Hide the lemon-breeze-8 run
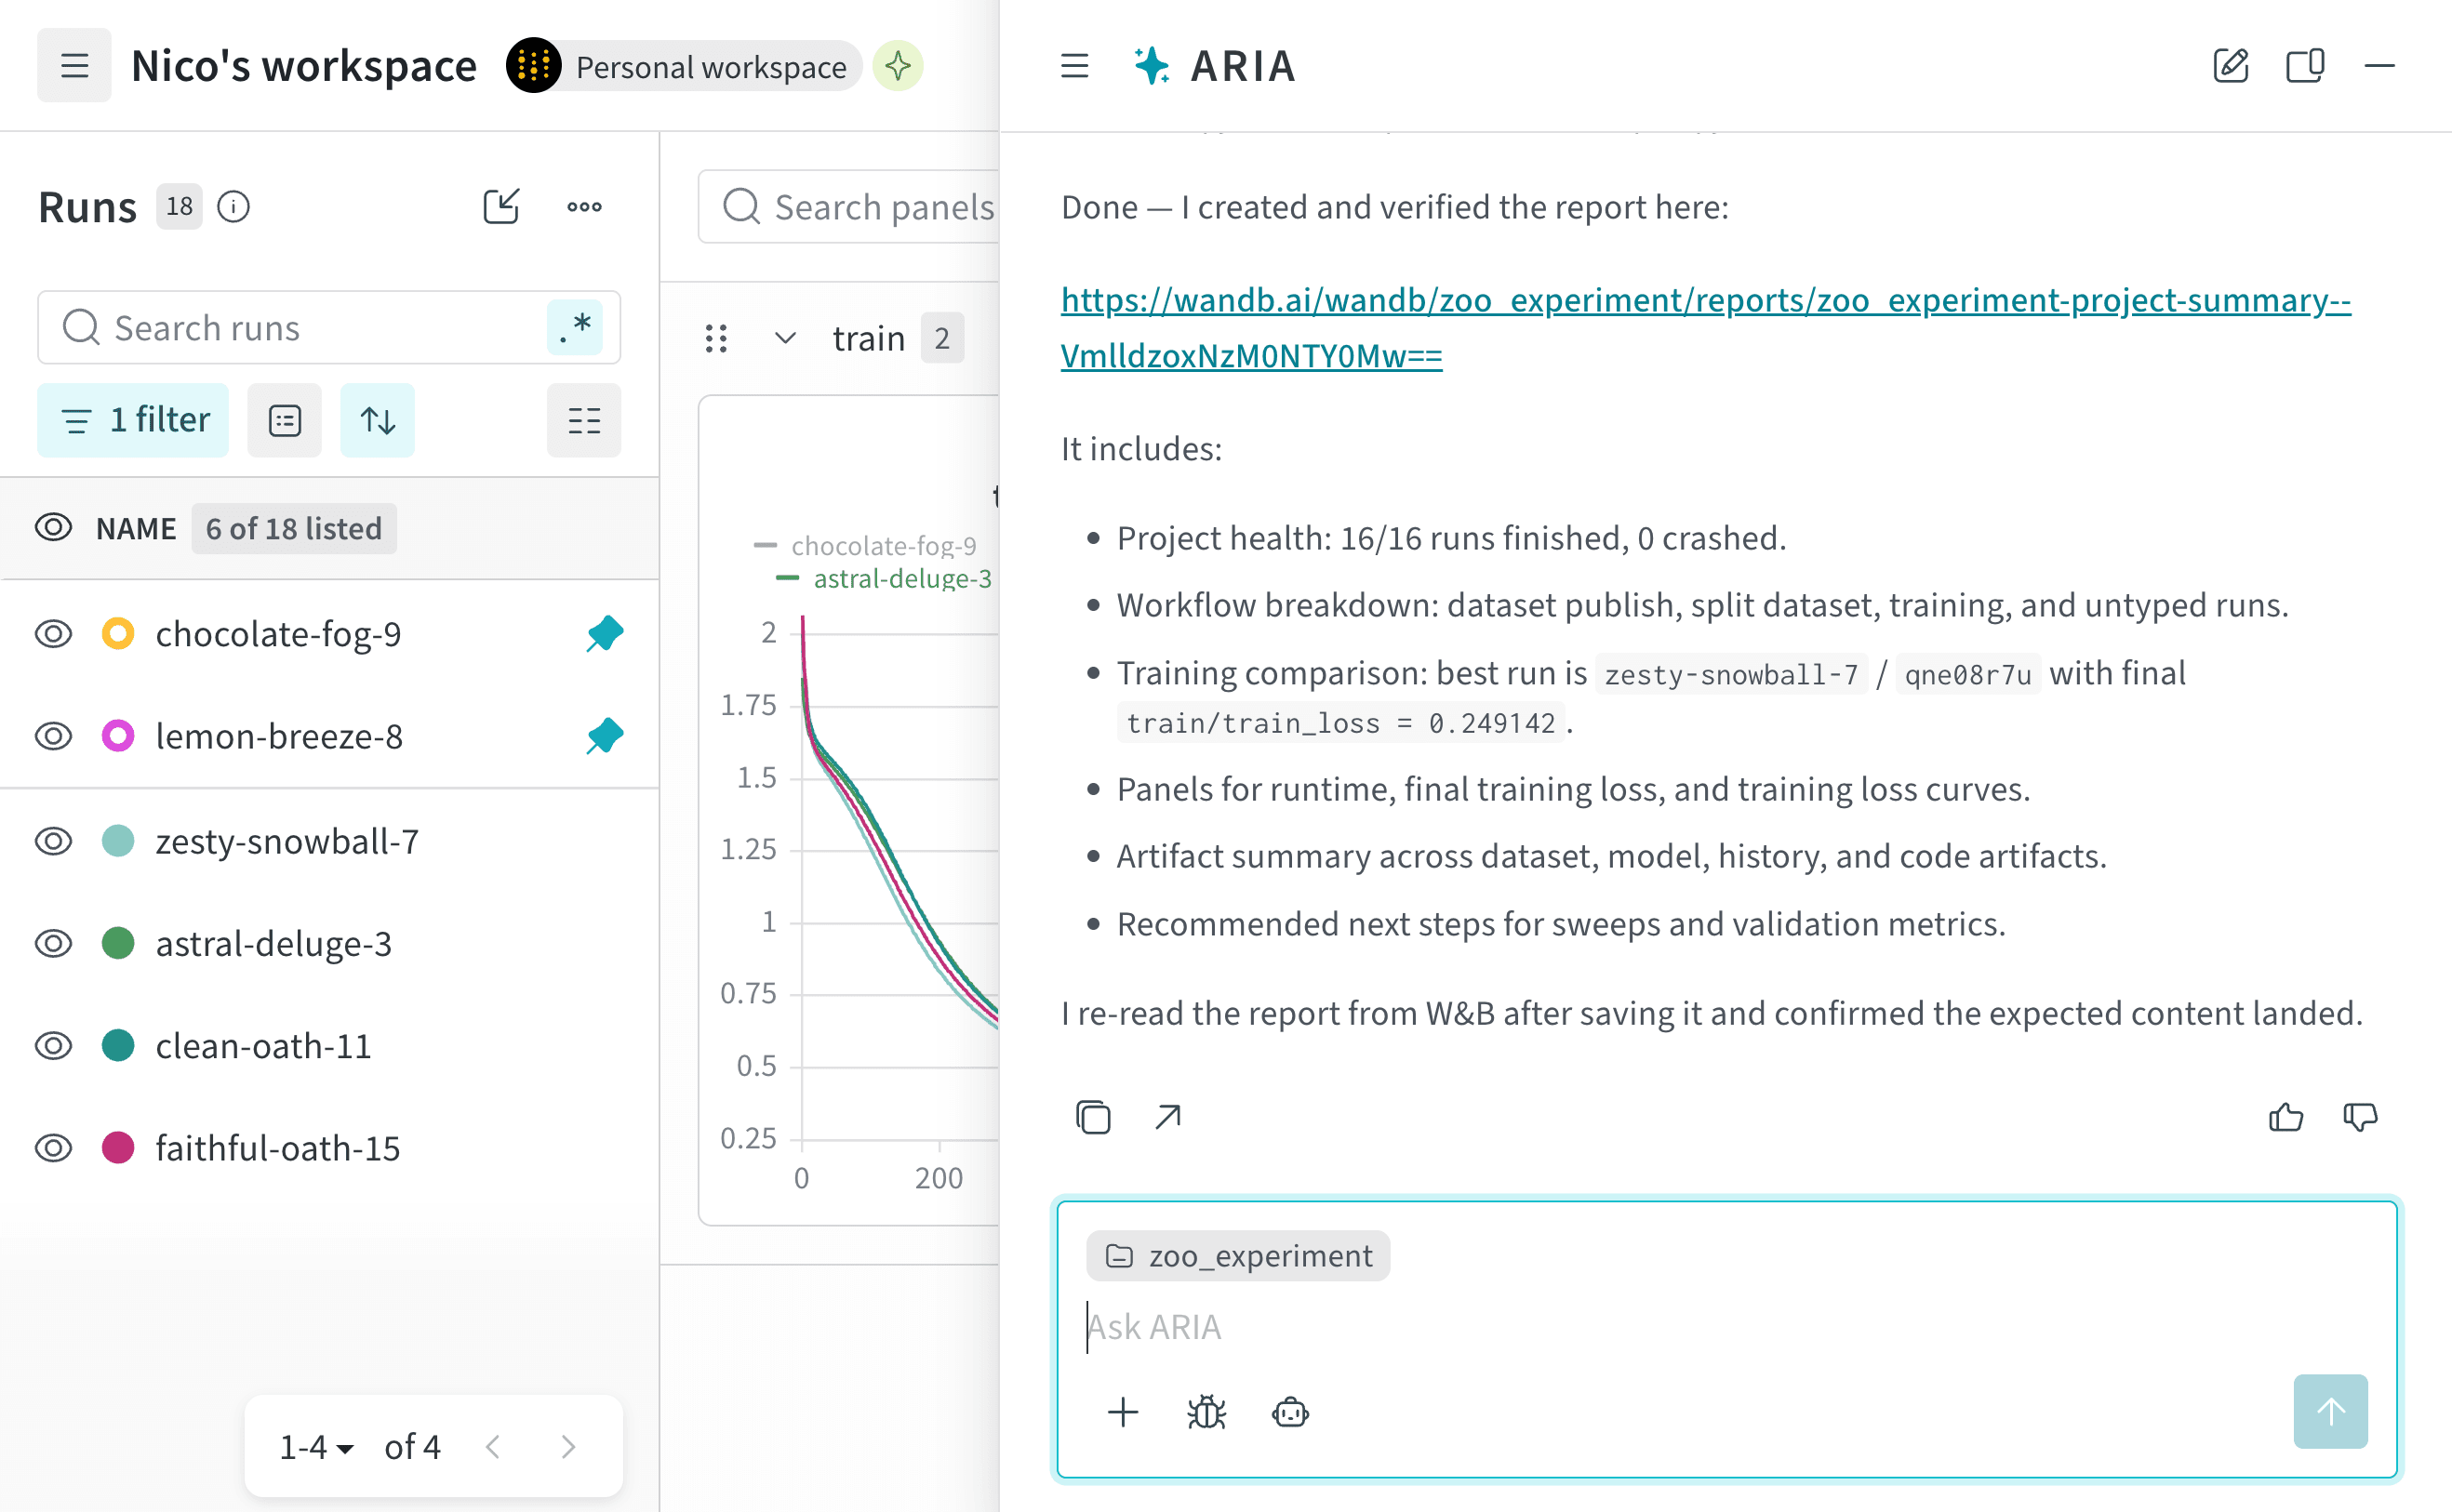Screen dimensions: 2452x1512 54,737
